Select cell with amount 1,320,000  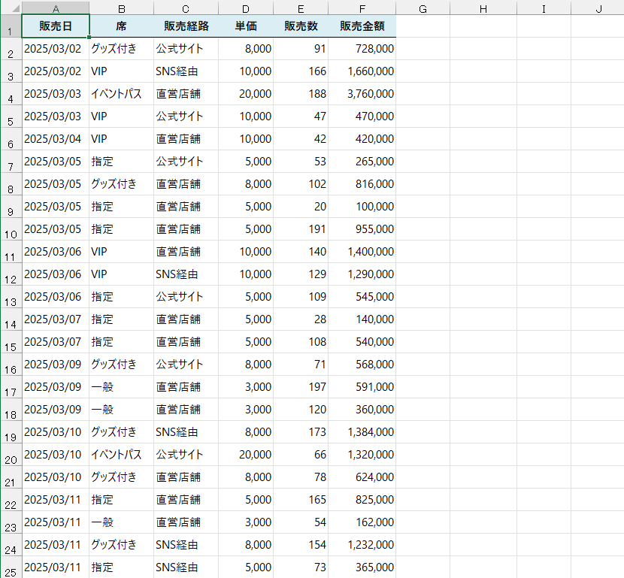[x=362, y=455]
